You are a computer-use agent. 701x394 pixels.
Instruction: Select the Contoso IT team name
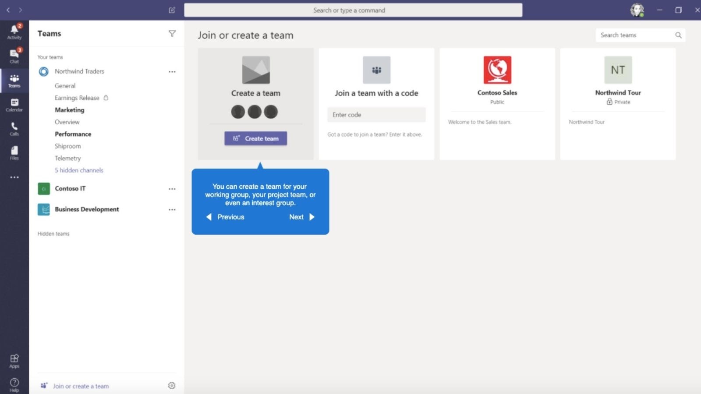(x=70, y=189)
